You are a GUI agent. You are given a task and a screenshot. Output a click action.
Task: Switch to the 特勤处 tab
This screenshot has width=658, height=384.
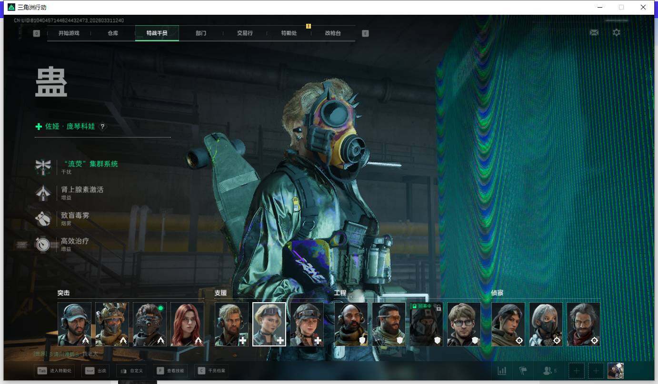point(289,33)
